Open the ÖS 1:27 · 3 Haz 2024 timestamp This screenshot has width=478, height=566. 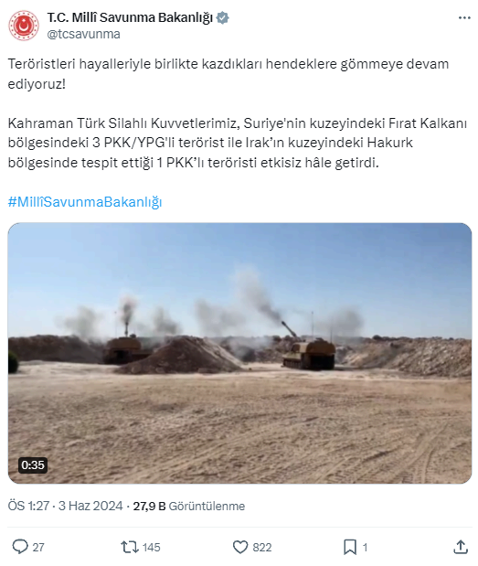pos(65,506)
